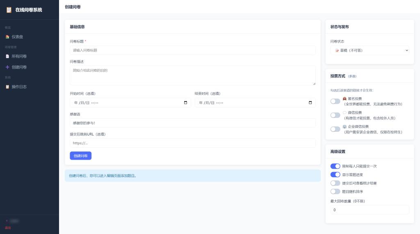Image resolution: width=420 pixels, height=234 pixels.
Task: Click the resize handle of 问卷描述 textarea
Action: click(314, 84)
